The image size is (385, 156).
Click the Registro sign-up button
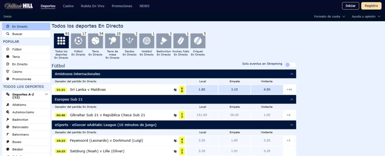371,6
